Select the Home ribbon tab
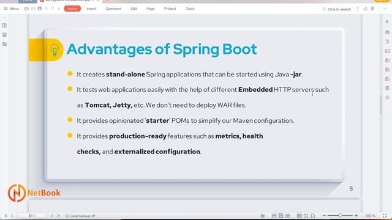392x220 pixels. pos(72,9)
